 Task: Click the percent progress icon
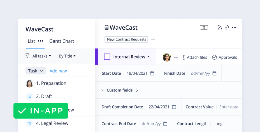click(204, 27)
